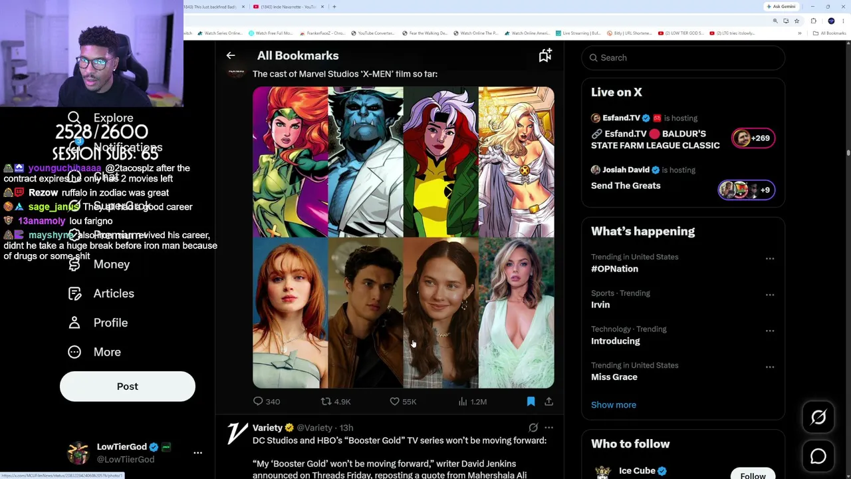This screenshot has height=479, width=851.
Task: Click the Explore sidebar label
Action: tap(113, 118)
